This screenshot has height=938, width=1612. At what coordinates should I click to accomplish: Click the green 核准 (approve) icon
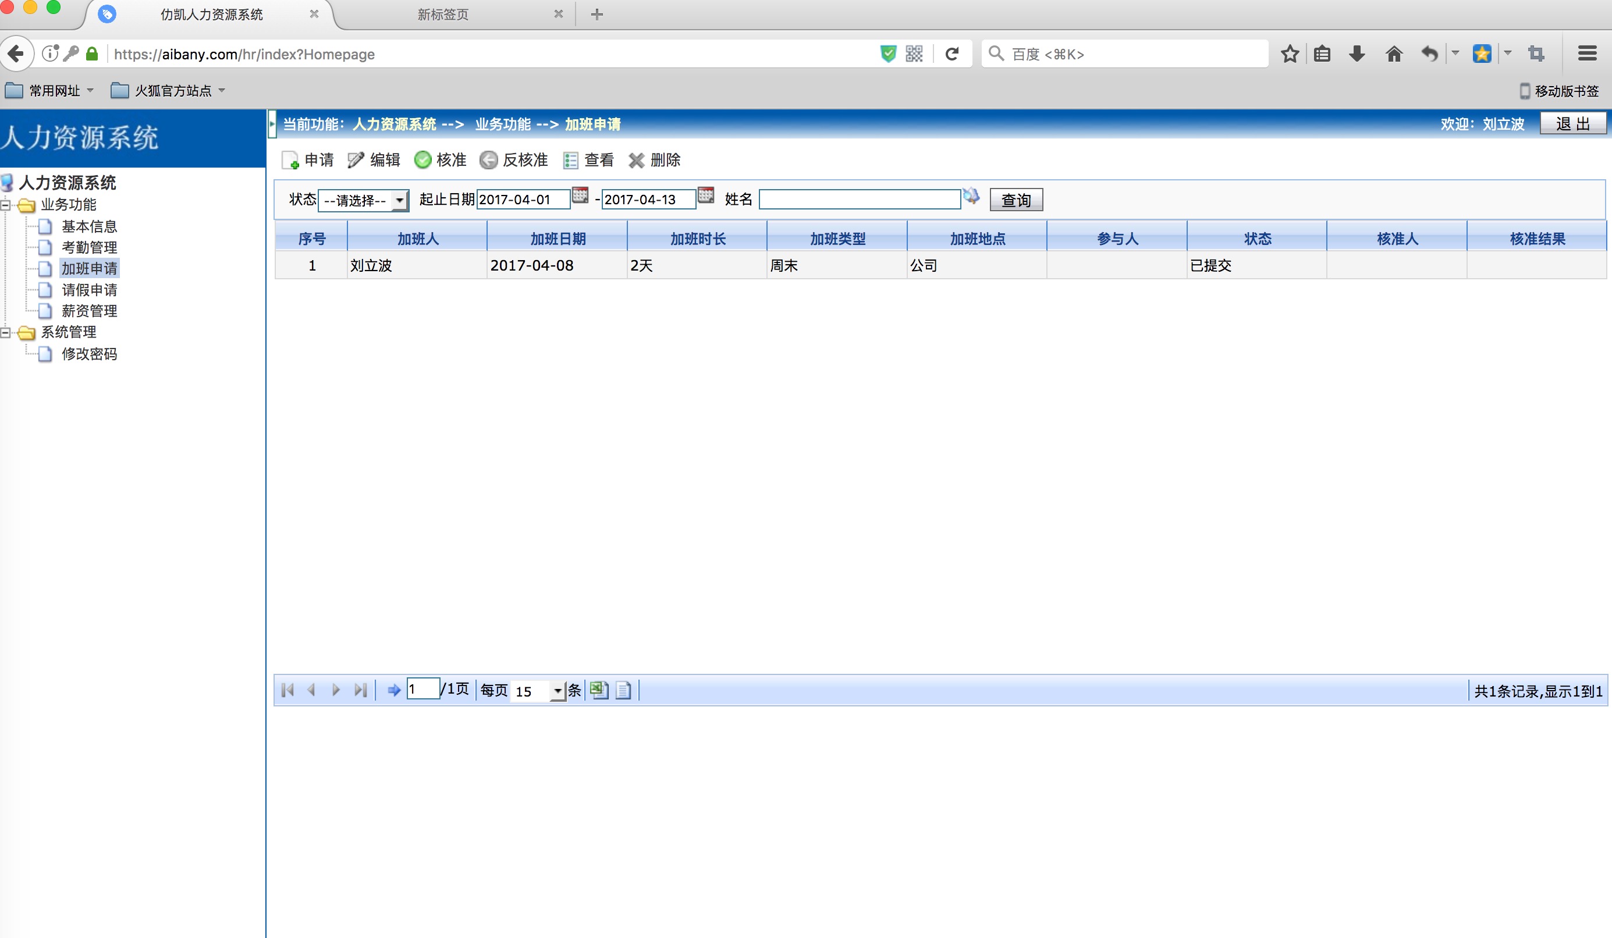(x=422, y=160)
